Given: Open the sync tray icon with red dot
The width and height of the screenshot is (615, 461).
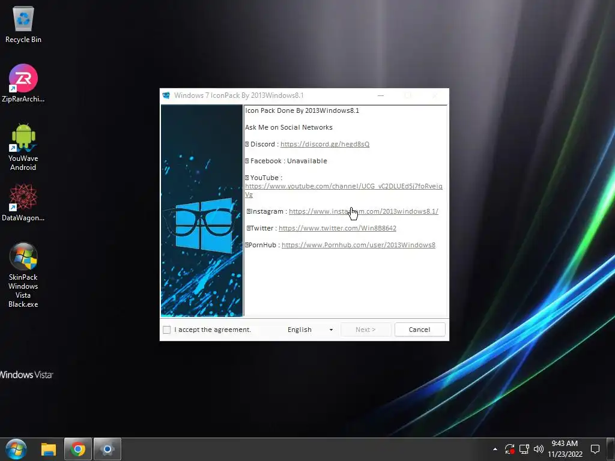Looking at the screenshot, I should tap(509, 449).
